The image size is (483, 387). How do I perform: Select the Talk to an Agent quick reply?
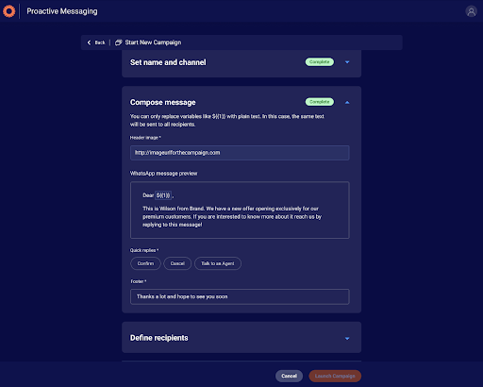pos(218,263)
